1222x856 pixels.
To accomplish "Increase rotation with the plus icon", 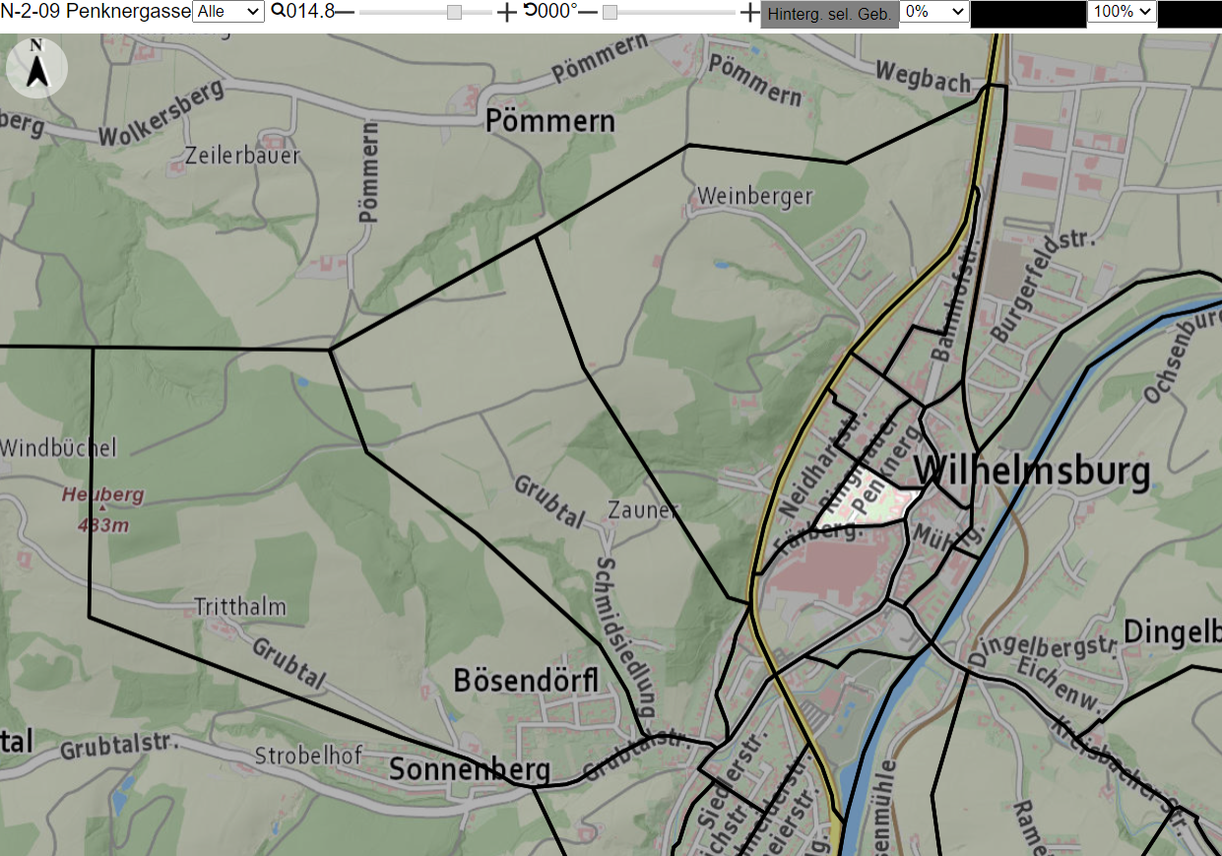I will pyautogui.click(x=749, y=12).
